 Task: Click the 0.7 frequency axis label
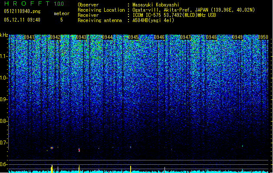pyautogui.click(x=3, y=143)
